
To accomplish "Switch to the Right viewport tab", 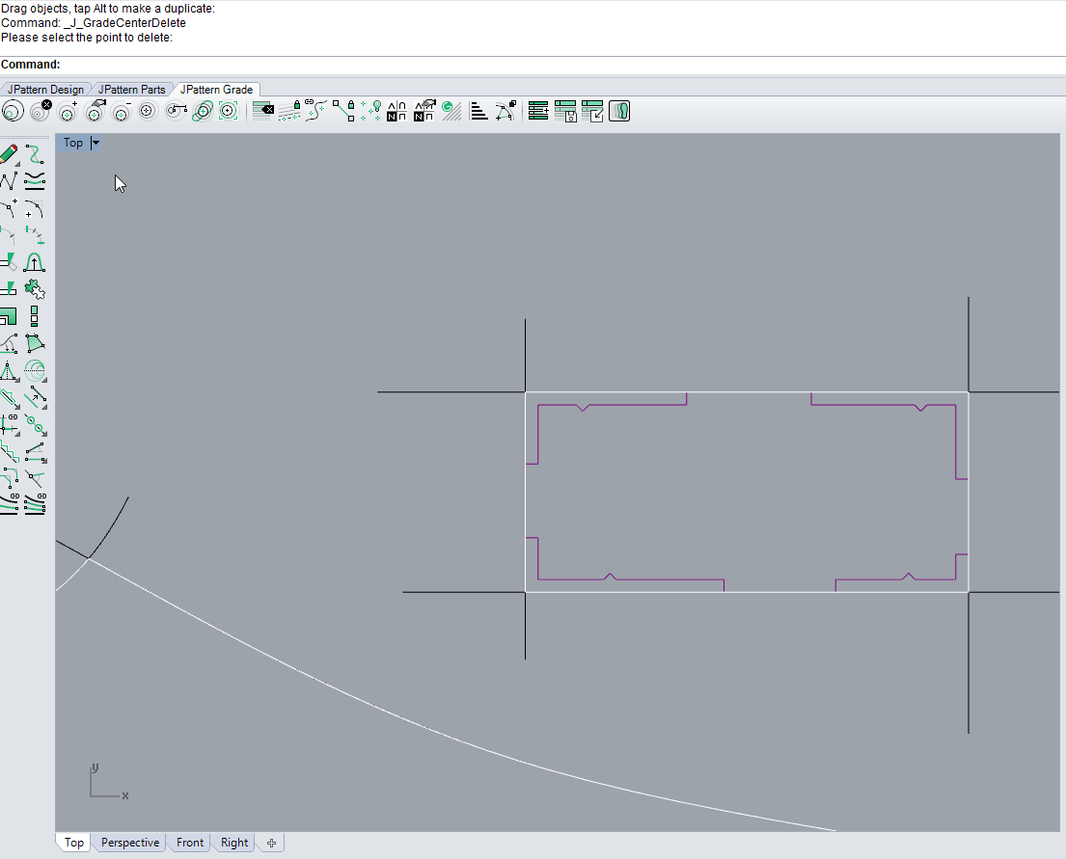I will tap(234, 843).
